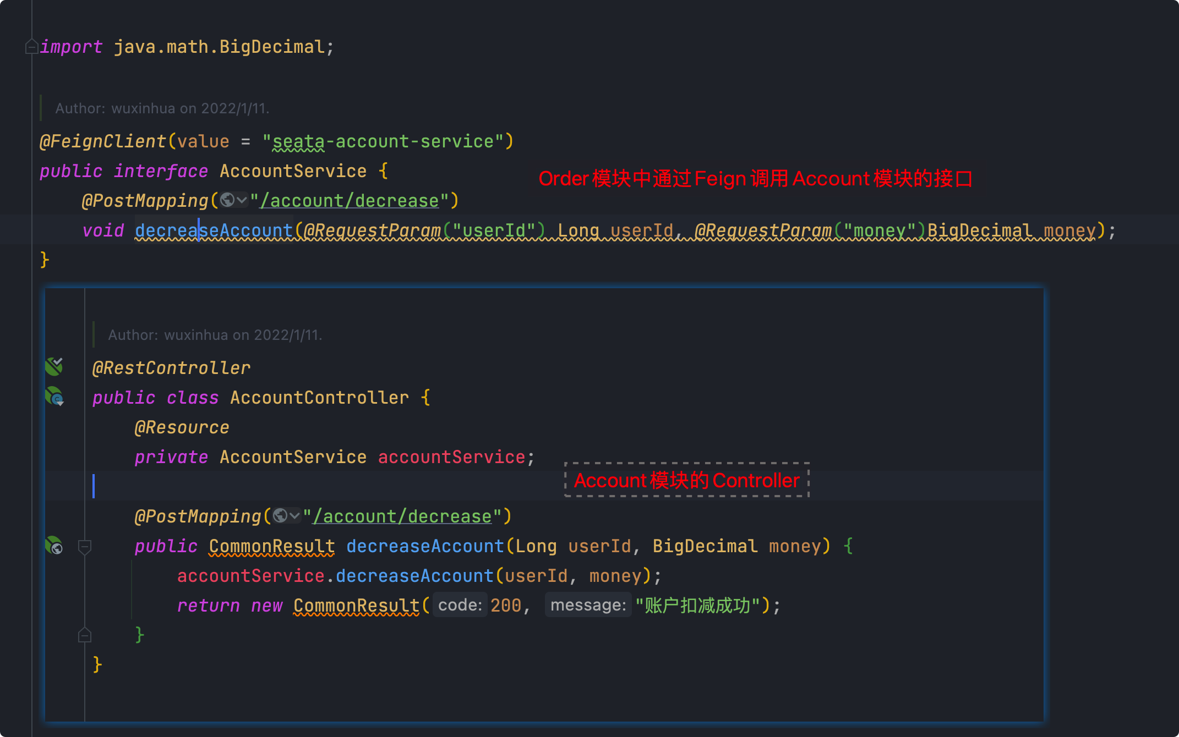Viewport: 1179px width, 737px height.
Task: Click the 'code:' parameter hint
Action: (460, 605)
